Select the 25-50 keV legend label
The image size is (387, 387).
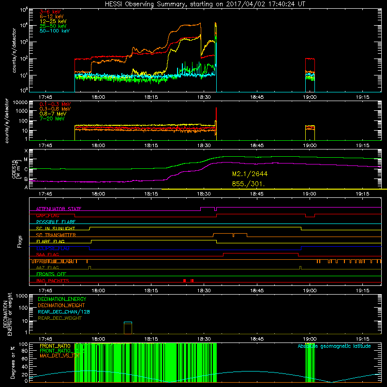[x=53, y=26]
